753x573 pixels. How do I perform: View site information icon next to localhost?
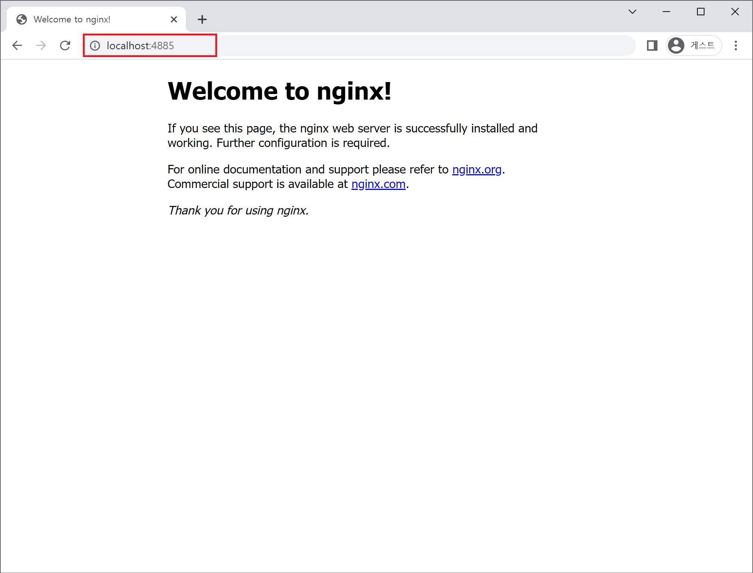(x=95, y=46)
